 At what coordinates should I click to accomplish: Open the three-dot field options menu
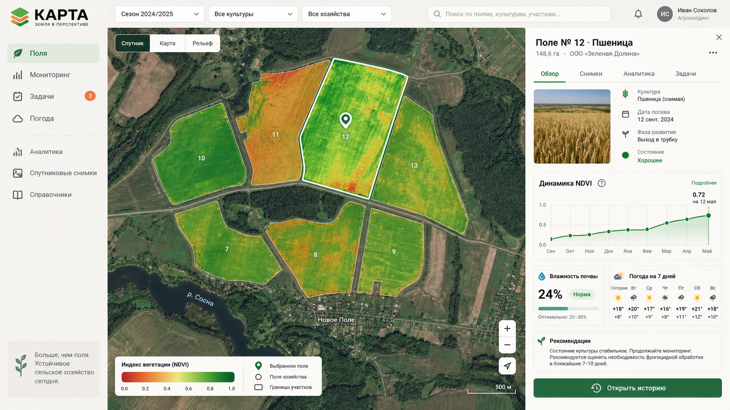[713, 53]
